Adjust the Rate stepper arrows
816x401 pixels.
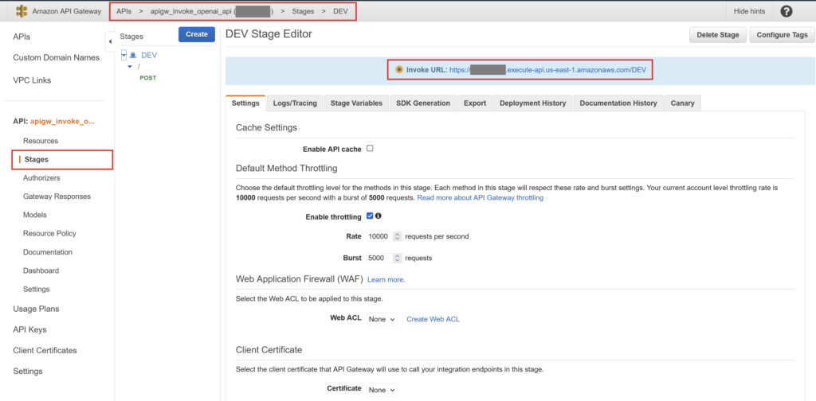(398, 236)
